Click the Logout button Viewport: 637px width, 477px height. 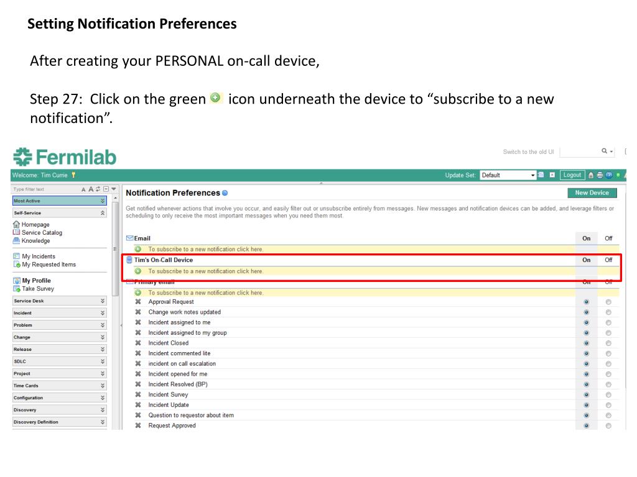click(572, 175)
